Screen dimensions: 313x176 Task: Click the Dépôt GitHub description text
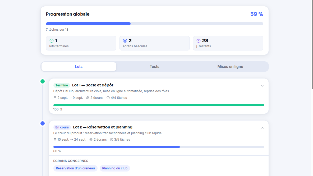(x=111, y=91)
